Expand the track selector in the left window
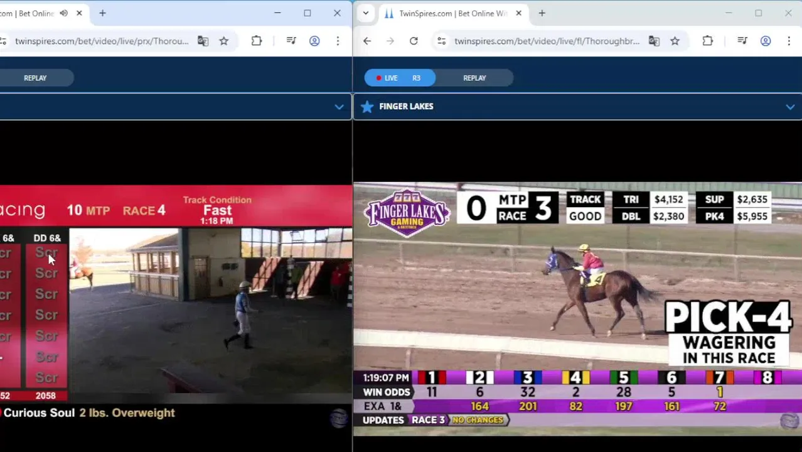 click(x=339, y=107)
